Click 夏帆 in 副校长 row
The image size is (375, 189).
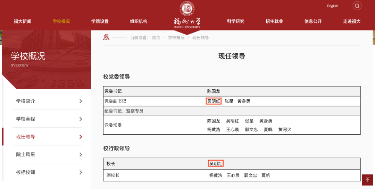[266, 175]
